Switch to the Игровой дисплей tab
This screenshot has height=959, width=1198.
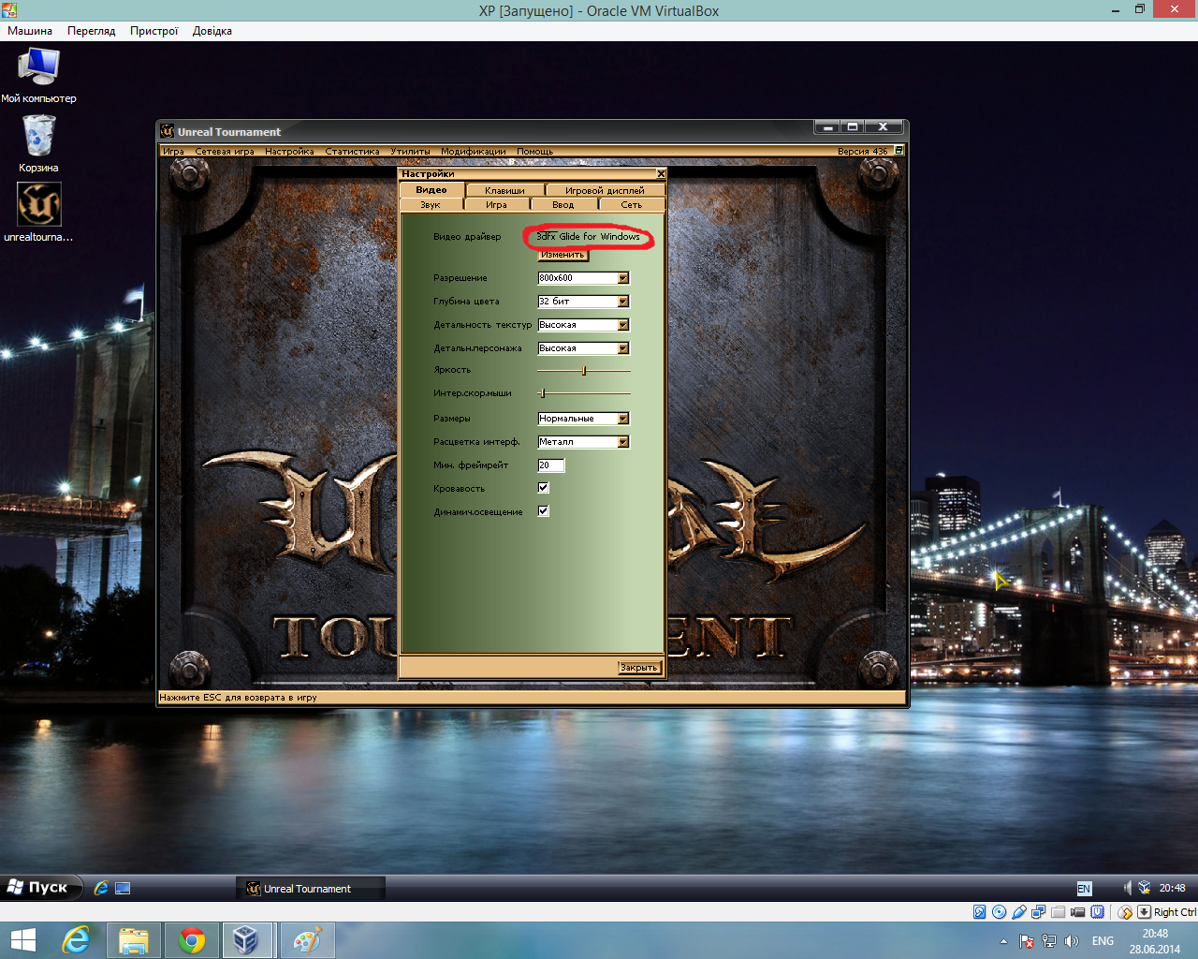(605, 190)
